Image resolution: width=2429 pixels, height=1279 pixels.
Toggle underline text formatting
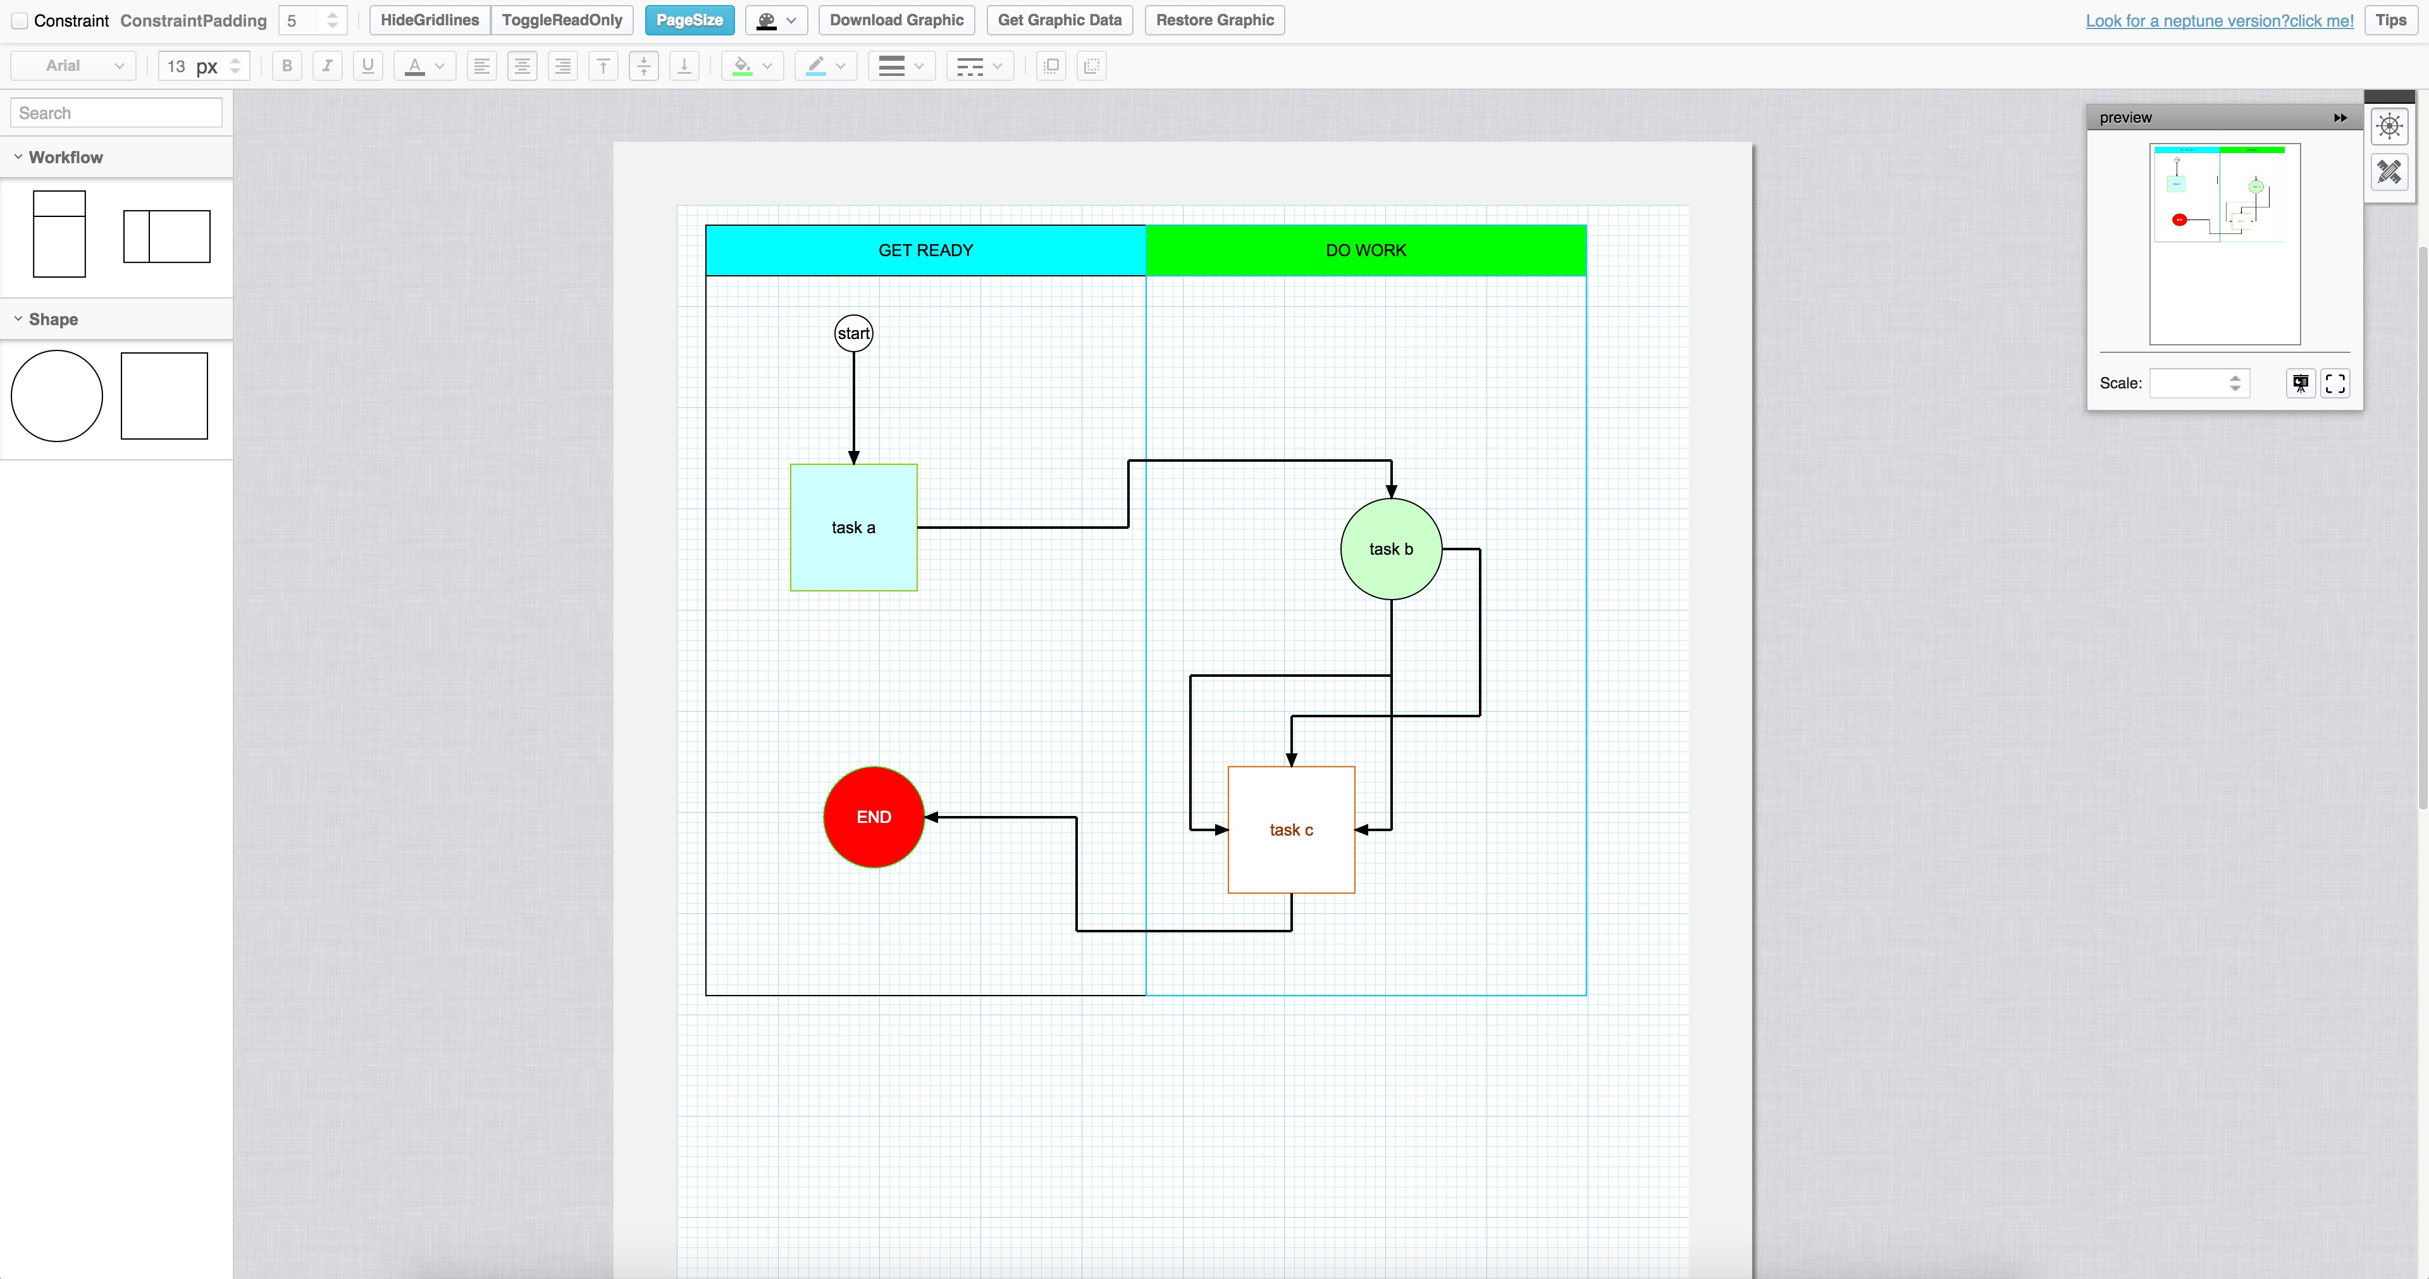[x=368, y=66]
